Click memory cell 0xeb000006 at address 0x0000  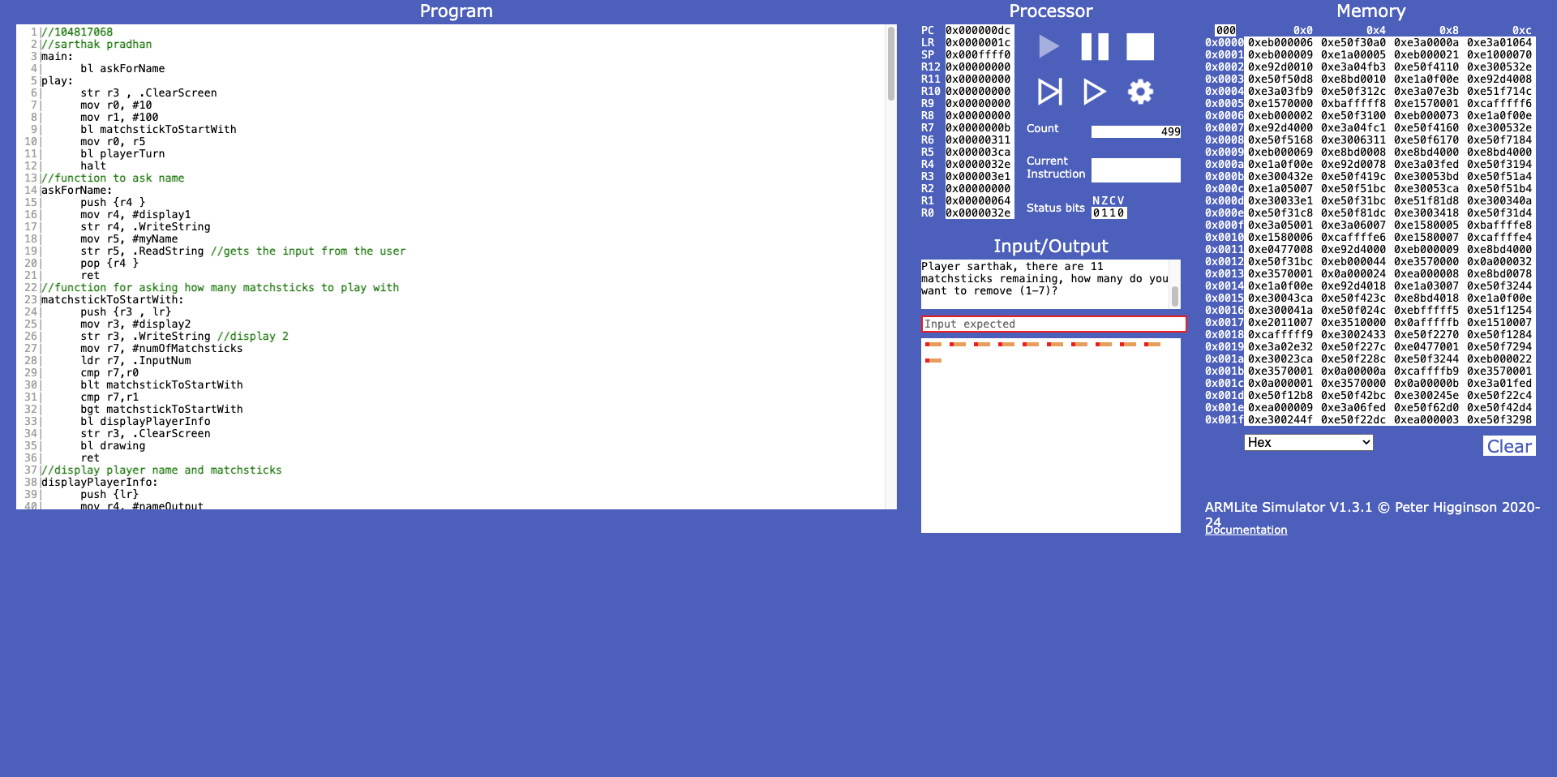coord(1280,42)
